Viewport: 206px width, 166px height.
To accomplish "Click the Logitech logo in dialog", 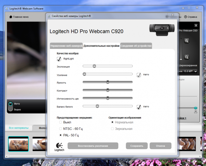I will point(59,147).
